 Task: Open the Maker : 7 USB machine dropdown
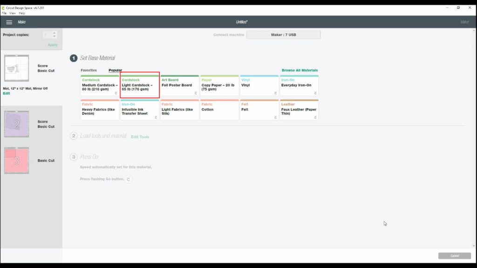coord(284,34)
